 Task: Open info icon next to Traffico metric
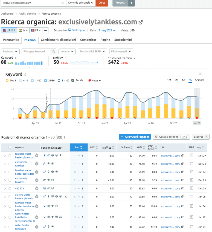[66, 58]
